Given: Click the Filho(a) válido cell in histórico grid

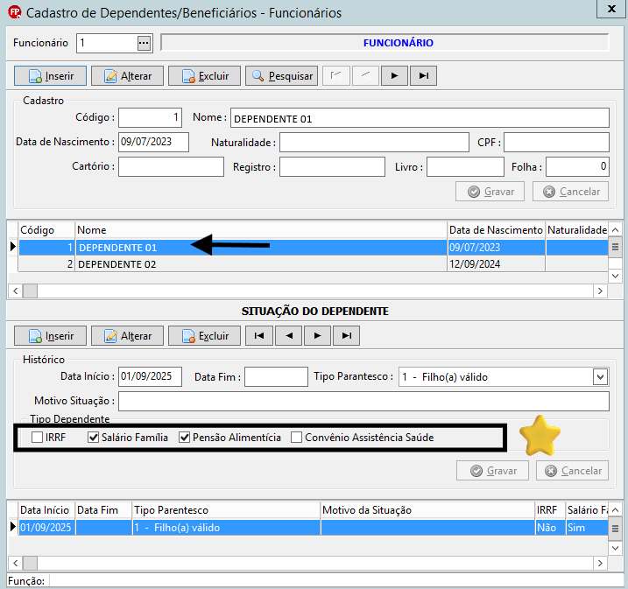Looking at the screenshot, I should pos(226,528).
